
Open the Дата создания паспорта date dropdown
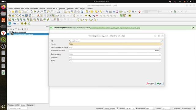(x=160, y=47)
